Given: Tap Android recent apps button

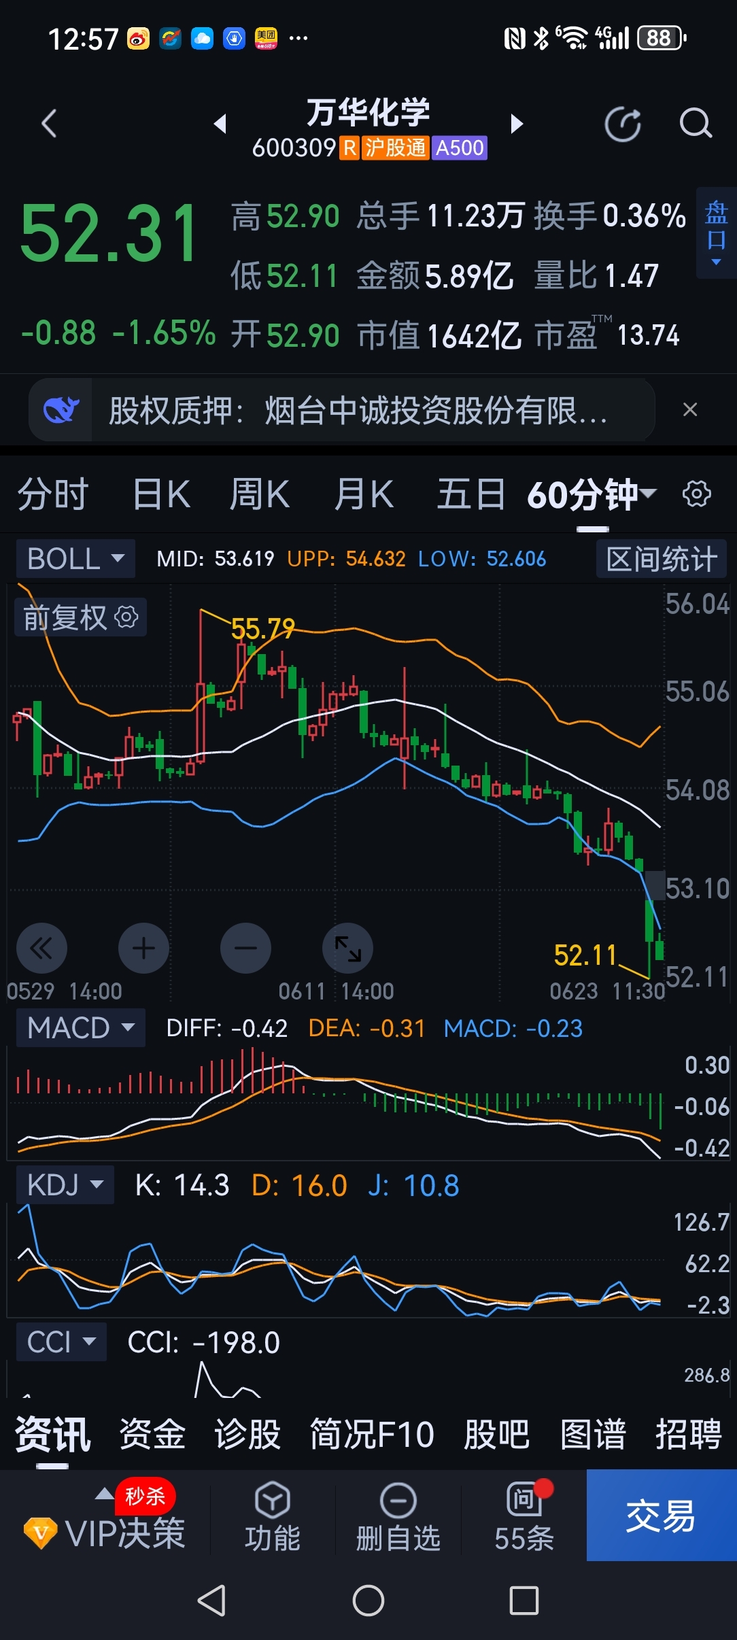Looking at the screenshot, I should [x=524, y=1600].
